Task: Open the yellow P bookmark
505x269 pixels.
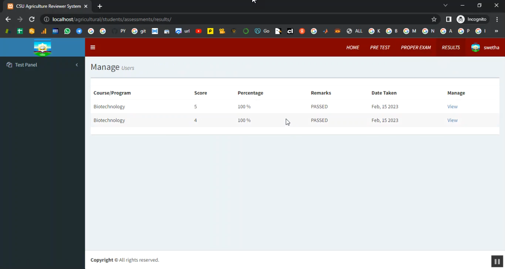Action: [x=210, y=31]
